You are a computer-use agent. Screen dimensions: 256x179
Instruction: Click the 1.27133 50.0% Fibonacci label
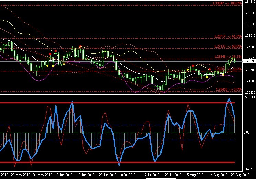tap(228, 46)
